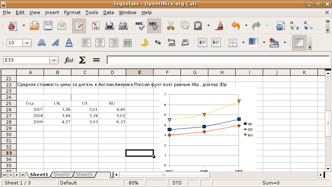Image resolution: width=332 pixels, height=187 pixels.
Task: Decrease the cell indent
Action: click(x=203, y=43)
